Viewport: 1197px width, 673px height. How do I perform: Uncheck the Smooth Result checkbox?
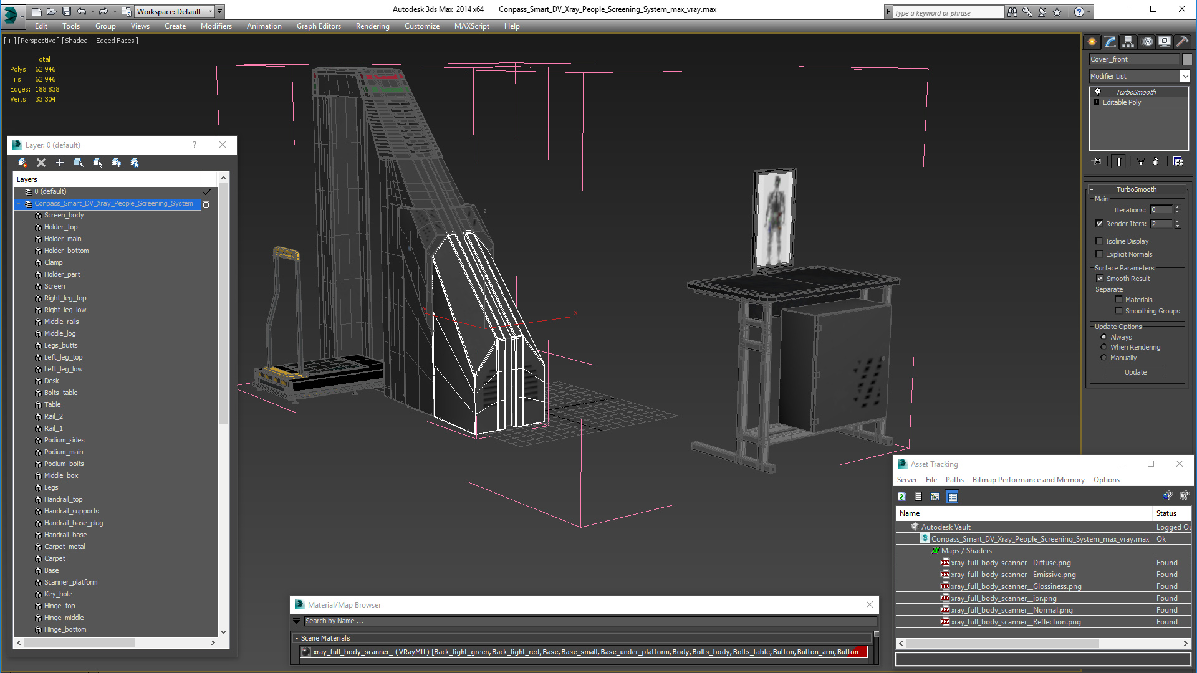(x=1100, y=279)
